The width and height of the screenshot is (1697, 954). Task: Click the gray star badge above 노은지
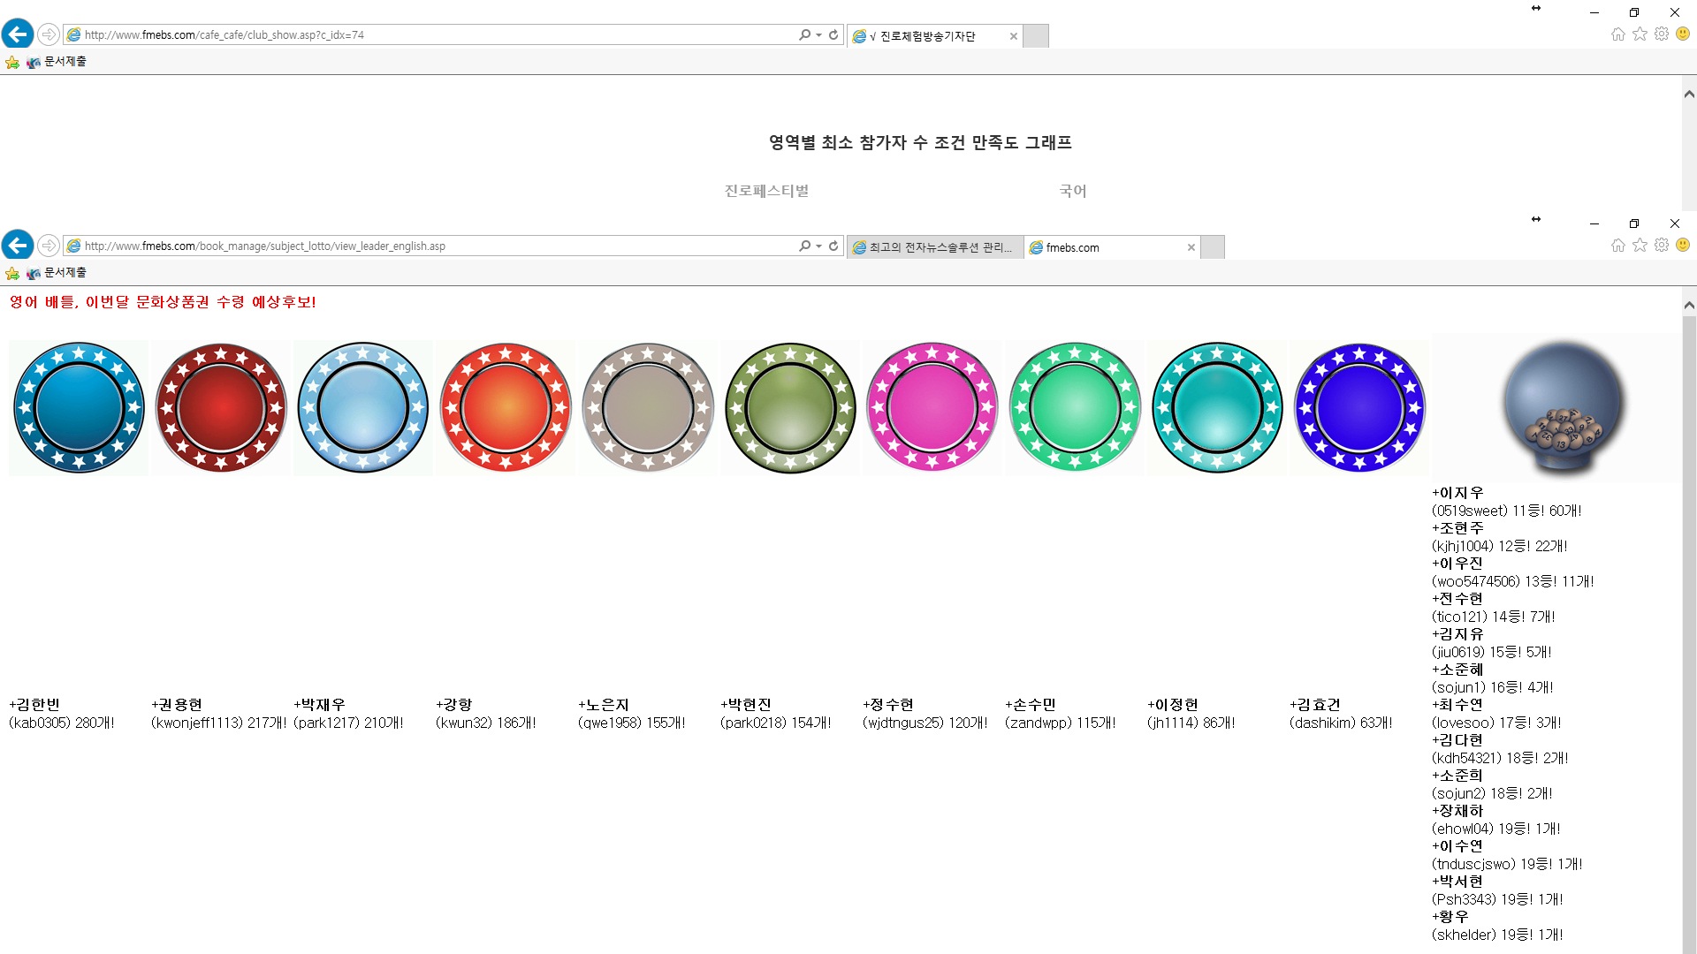[648, 408]
